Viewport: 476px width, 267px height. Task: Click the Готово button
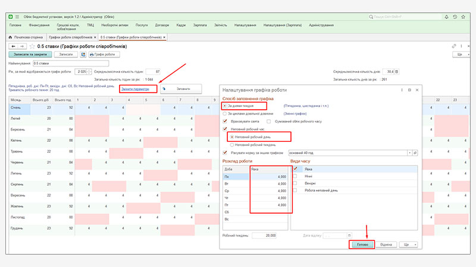pyautogui.click(x=361, y=244)
